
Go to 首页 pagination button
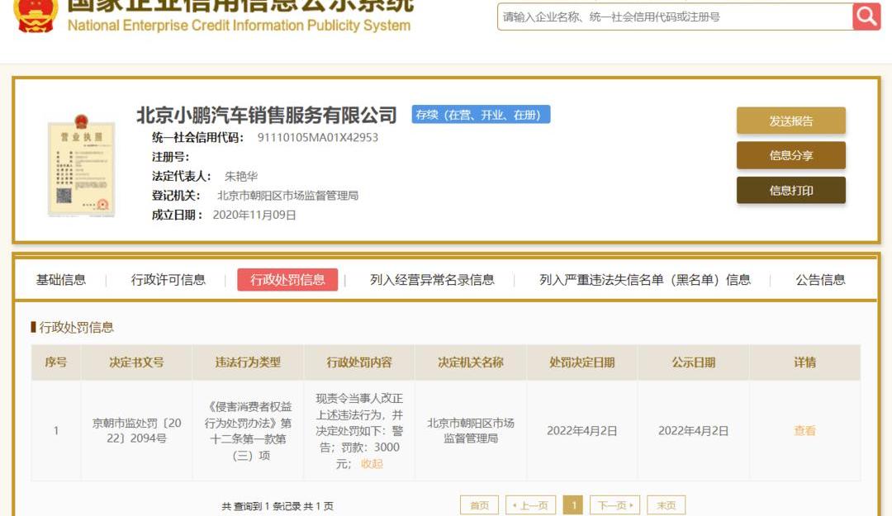coord(479,505)
